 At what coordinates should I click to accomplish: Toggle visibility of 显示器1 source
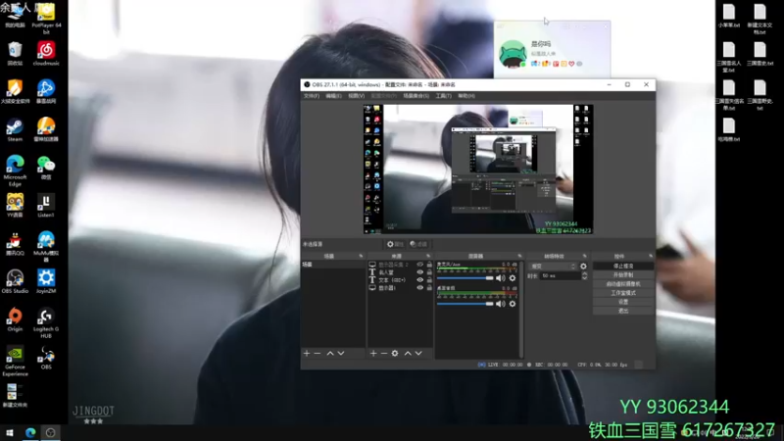[420, 288]
